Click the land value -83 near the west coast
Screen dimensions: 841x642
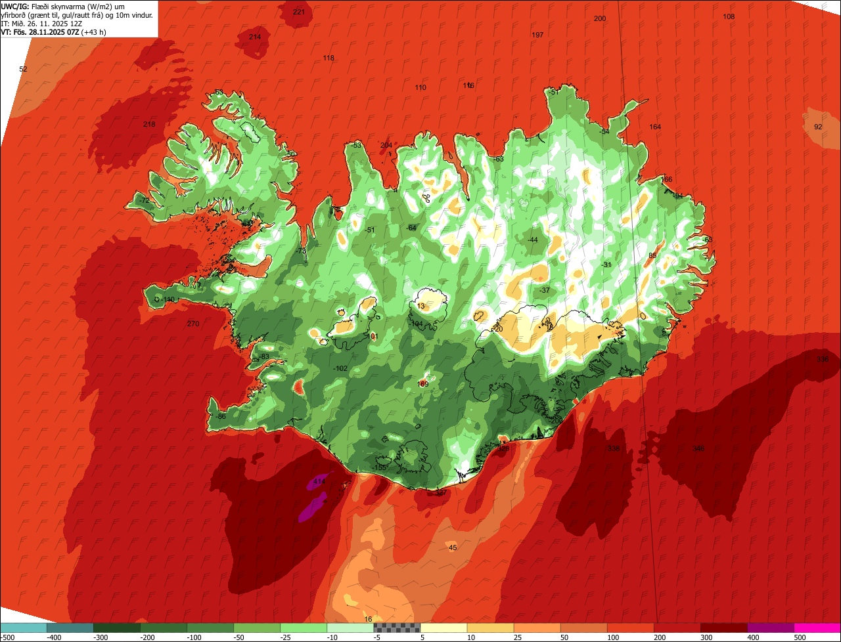tap(264, 356)
